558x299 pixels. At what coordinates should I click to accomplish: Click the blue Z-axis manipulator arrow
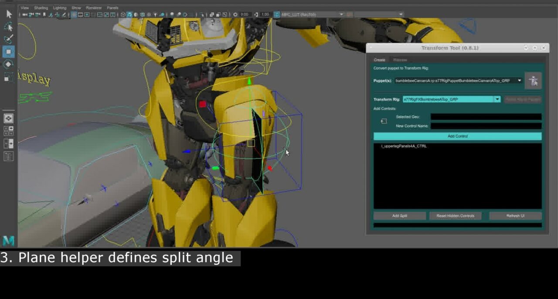click(x=187, y=152)
